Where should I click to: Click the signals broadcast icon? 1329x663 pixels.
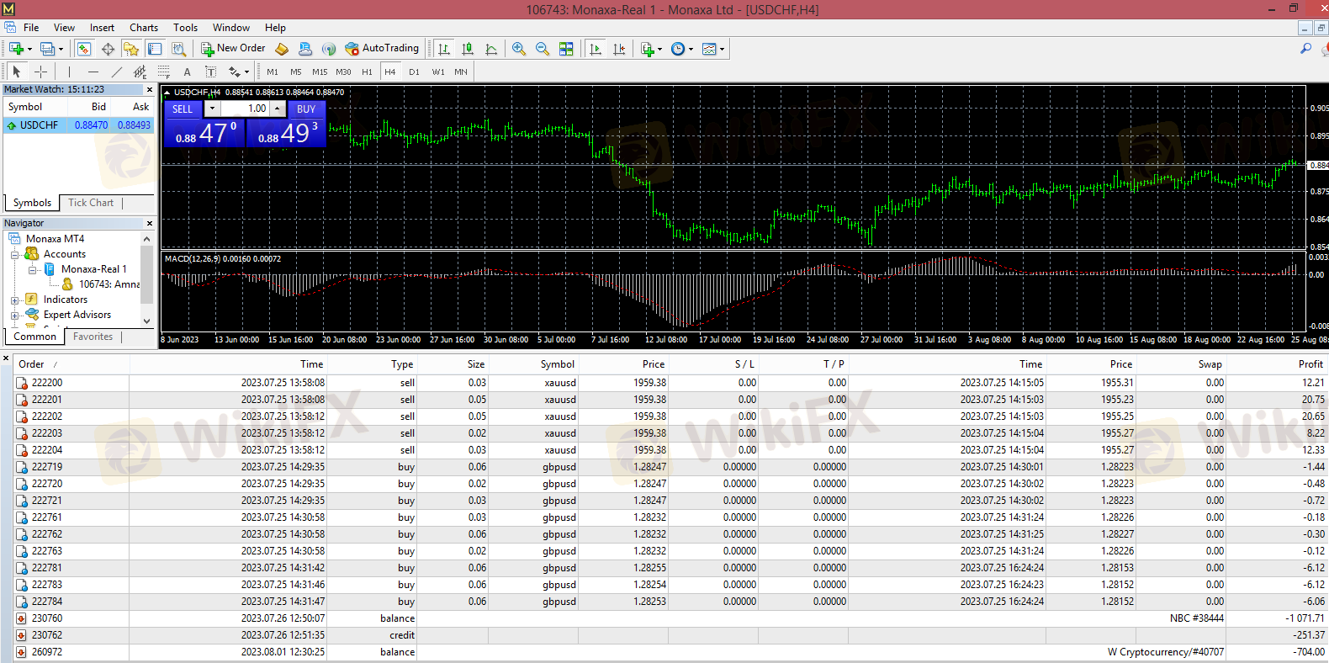tap(329, 49)
